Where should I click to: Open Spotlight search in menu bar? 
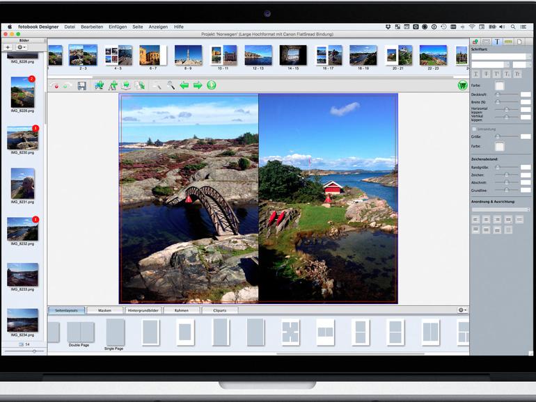tap(513, 26)
